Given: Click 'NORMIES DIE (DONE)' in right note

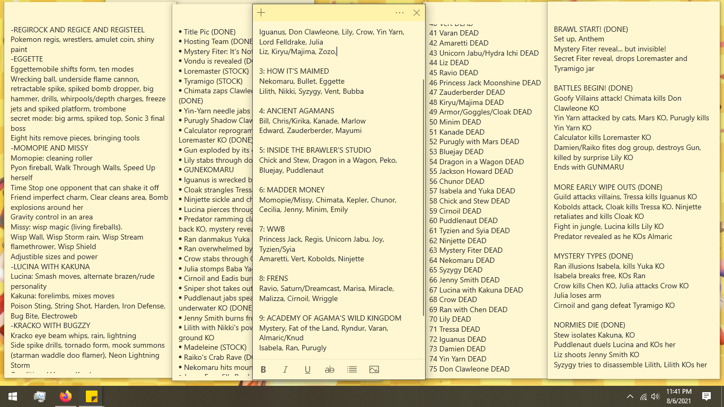Looking at the screenshot, I should tap(588, 325).
